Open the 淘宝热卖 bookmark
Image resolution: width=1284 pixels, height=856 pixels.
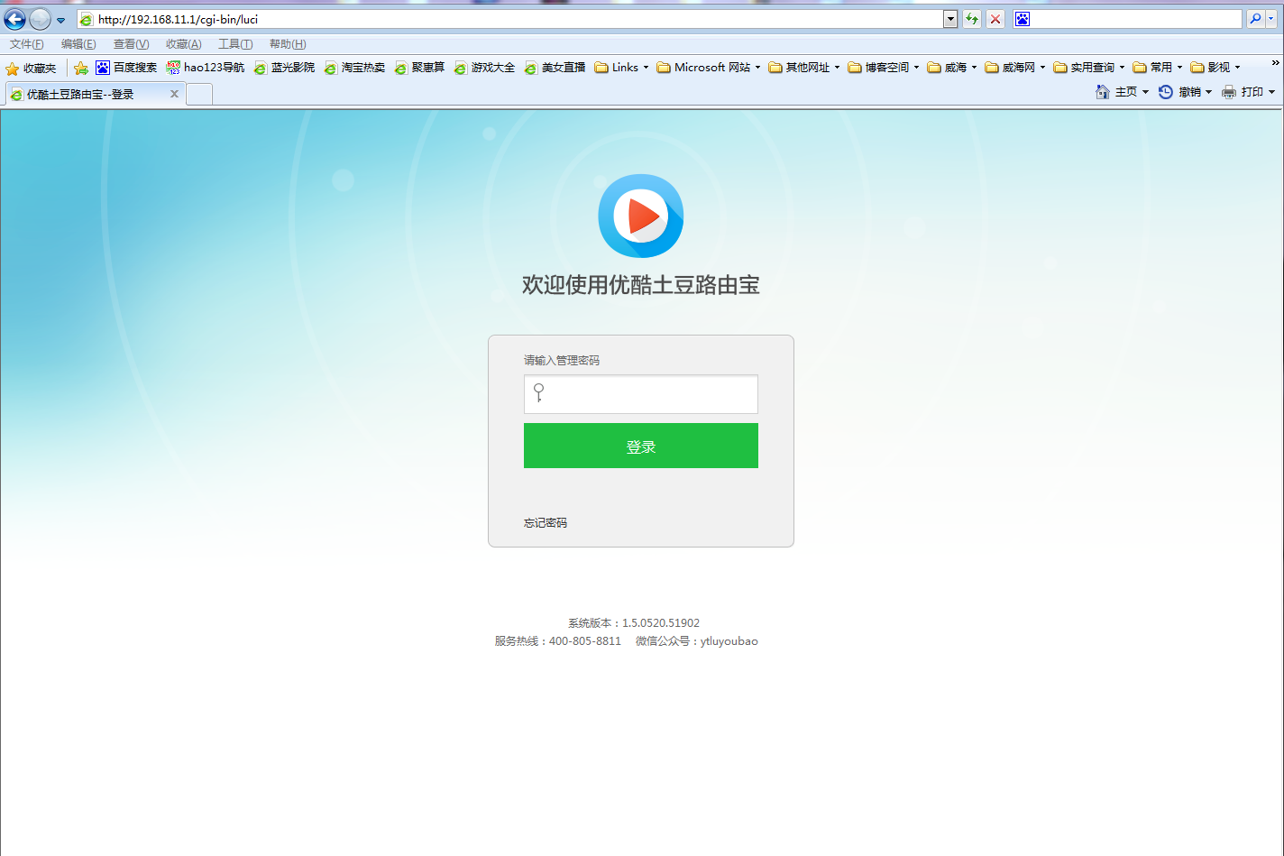point(354,68)
